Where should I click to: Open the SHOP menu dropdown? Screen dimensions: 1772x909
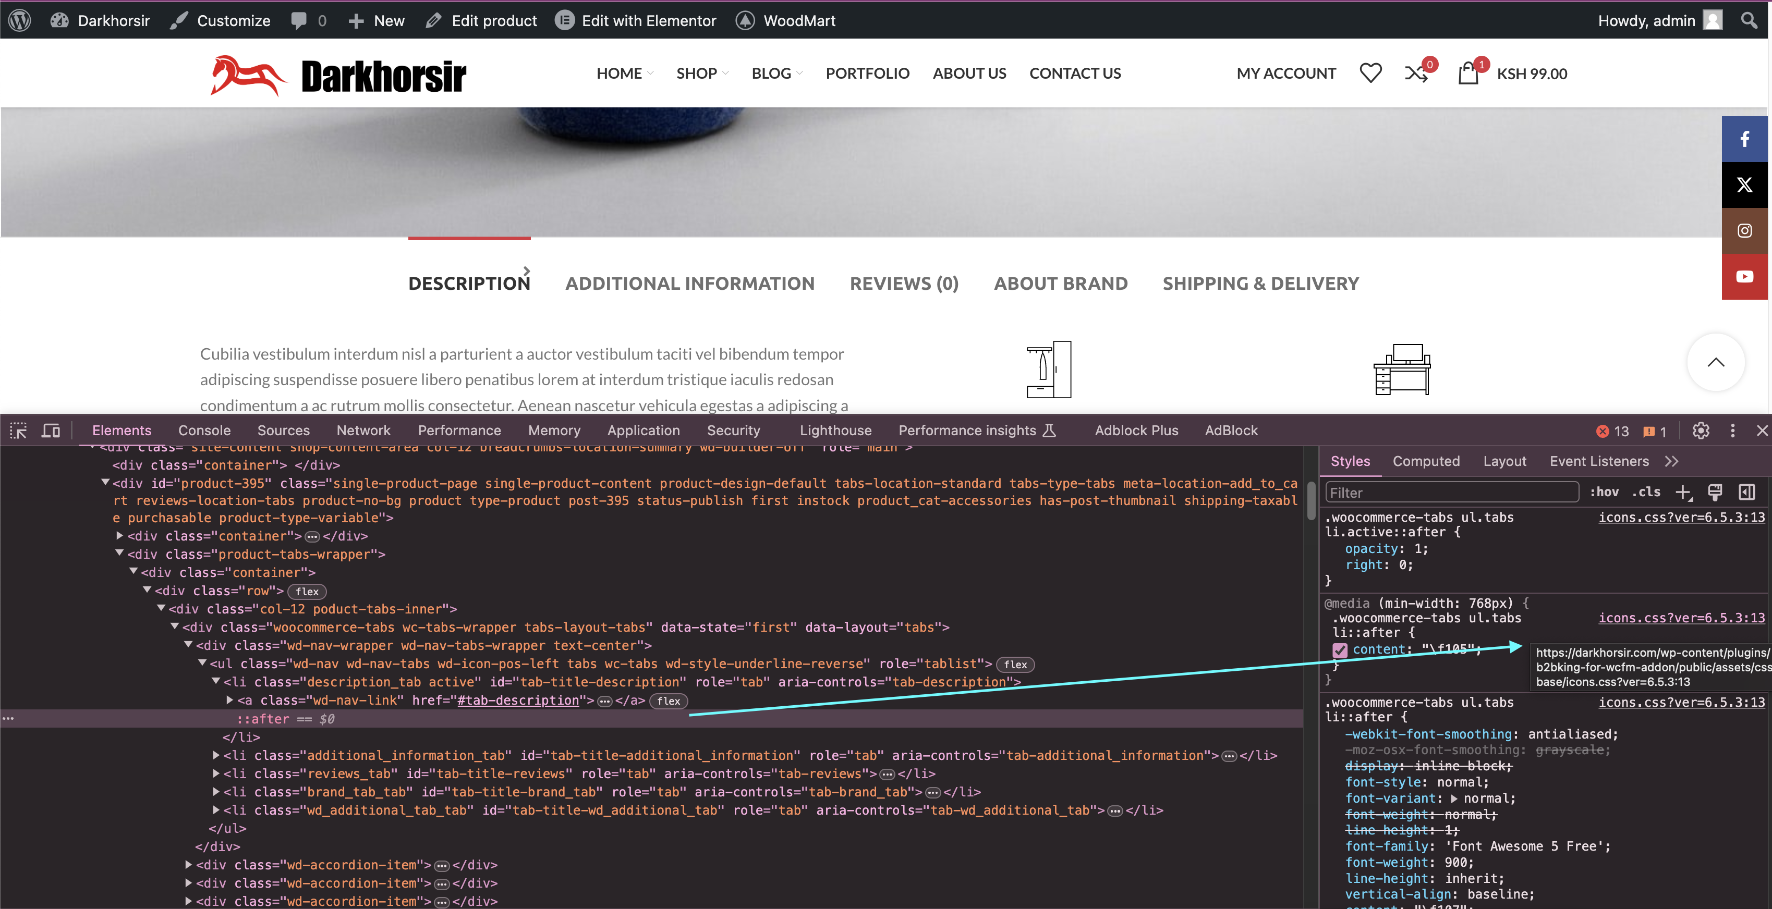[x=702, y=73]
